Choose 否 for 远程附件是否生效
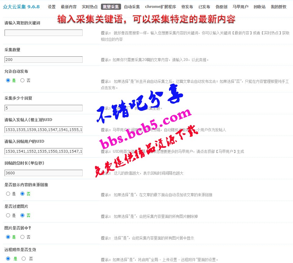 point(23,259)
